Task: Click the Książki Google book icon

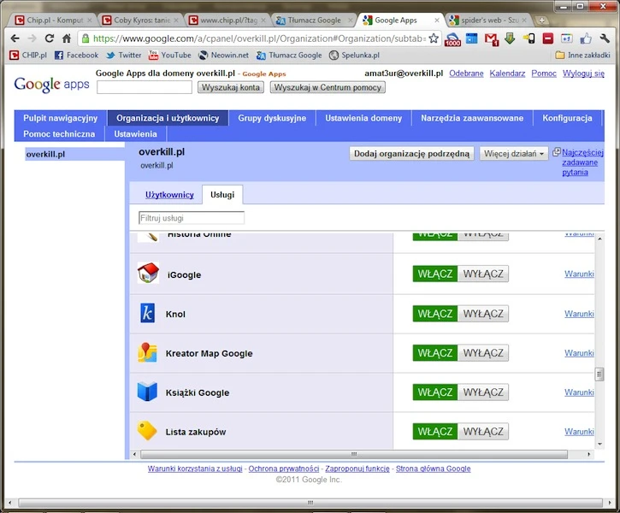Action: (147, 392)
